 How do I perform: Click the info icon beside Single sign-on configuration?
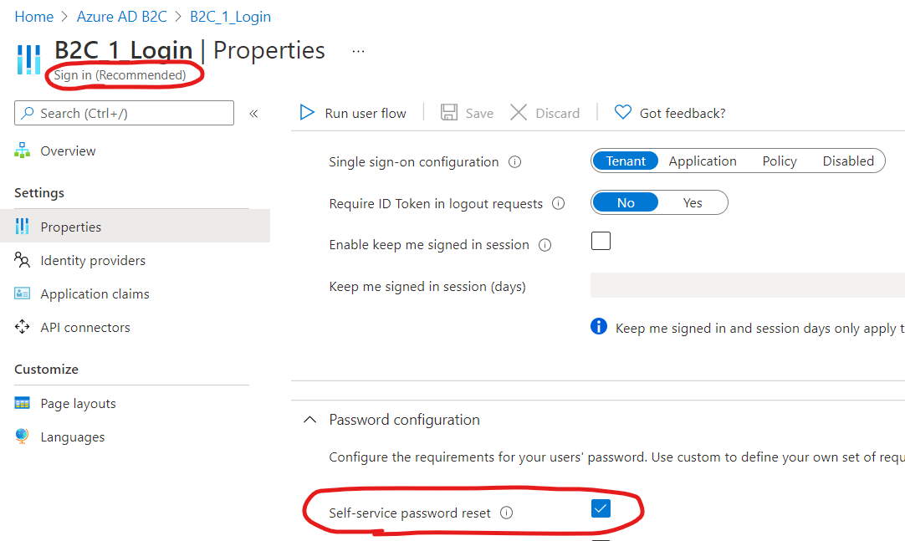(x=515, y=162)
